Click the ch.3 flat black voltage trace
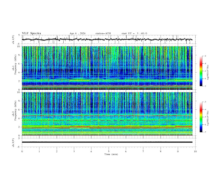 (107, 142)
